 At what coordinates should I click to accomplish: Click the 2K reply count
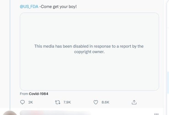[x=31, y=102]
